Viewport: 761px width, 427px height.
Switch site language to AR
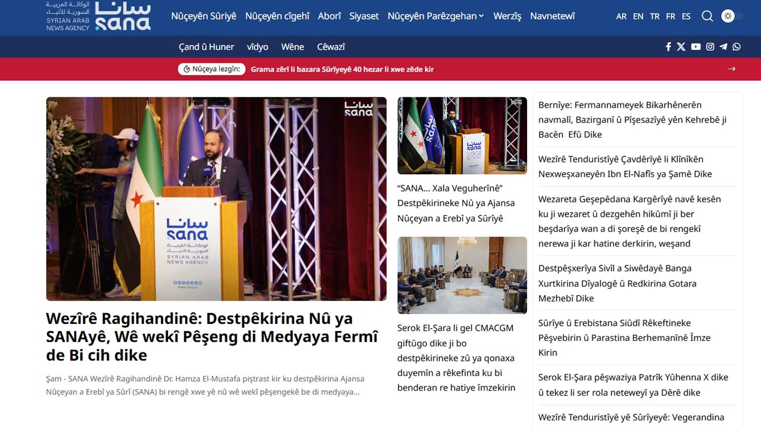(x=621, y=17)
